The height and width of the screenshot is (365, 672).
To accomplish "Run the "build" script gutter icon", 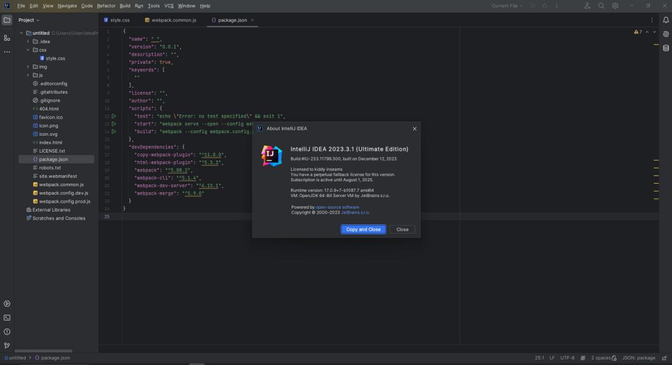I will [x=114, y=131].
